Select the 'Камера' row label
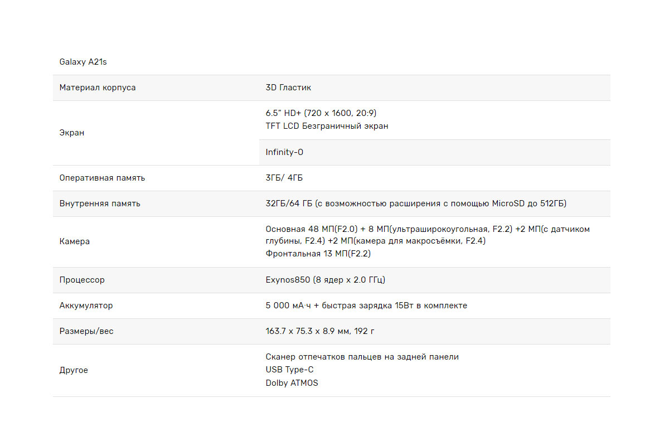 75,241
